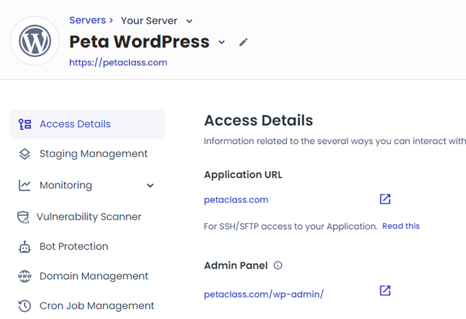
Task: Click the Domain Management www globe icon
Action: pos(24,276)
